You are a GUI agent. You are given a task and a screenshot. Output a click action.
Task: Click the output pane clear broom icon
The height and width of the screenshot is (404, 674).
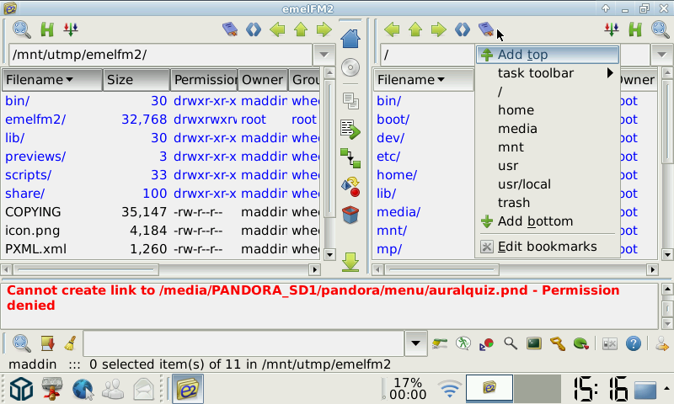coord(71,343)
